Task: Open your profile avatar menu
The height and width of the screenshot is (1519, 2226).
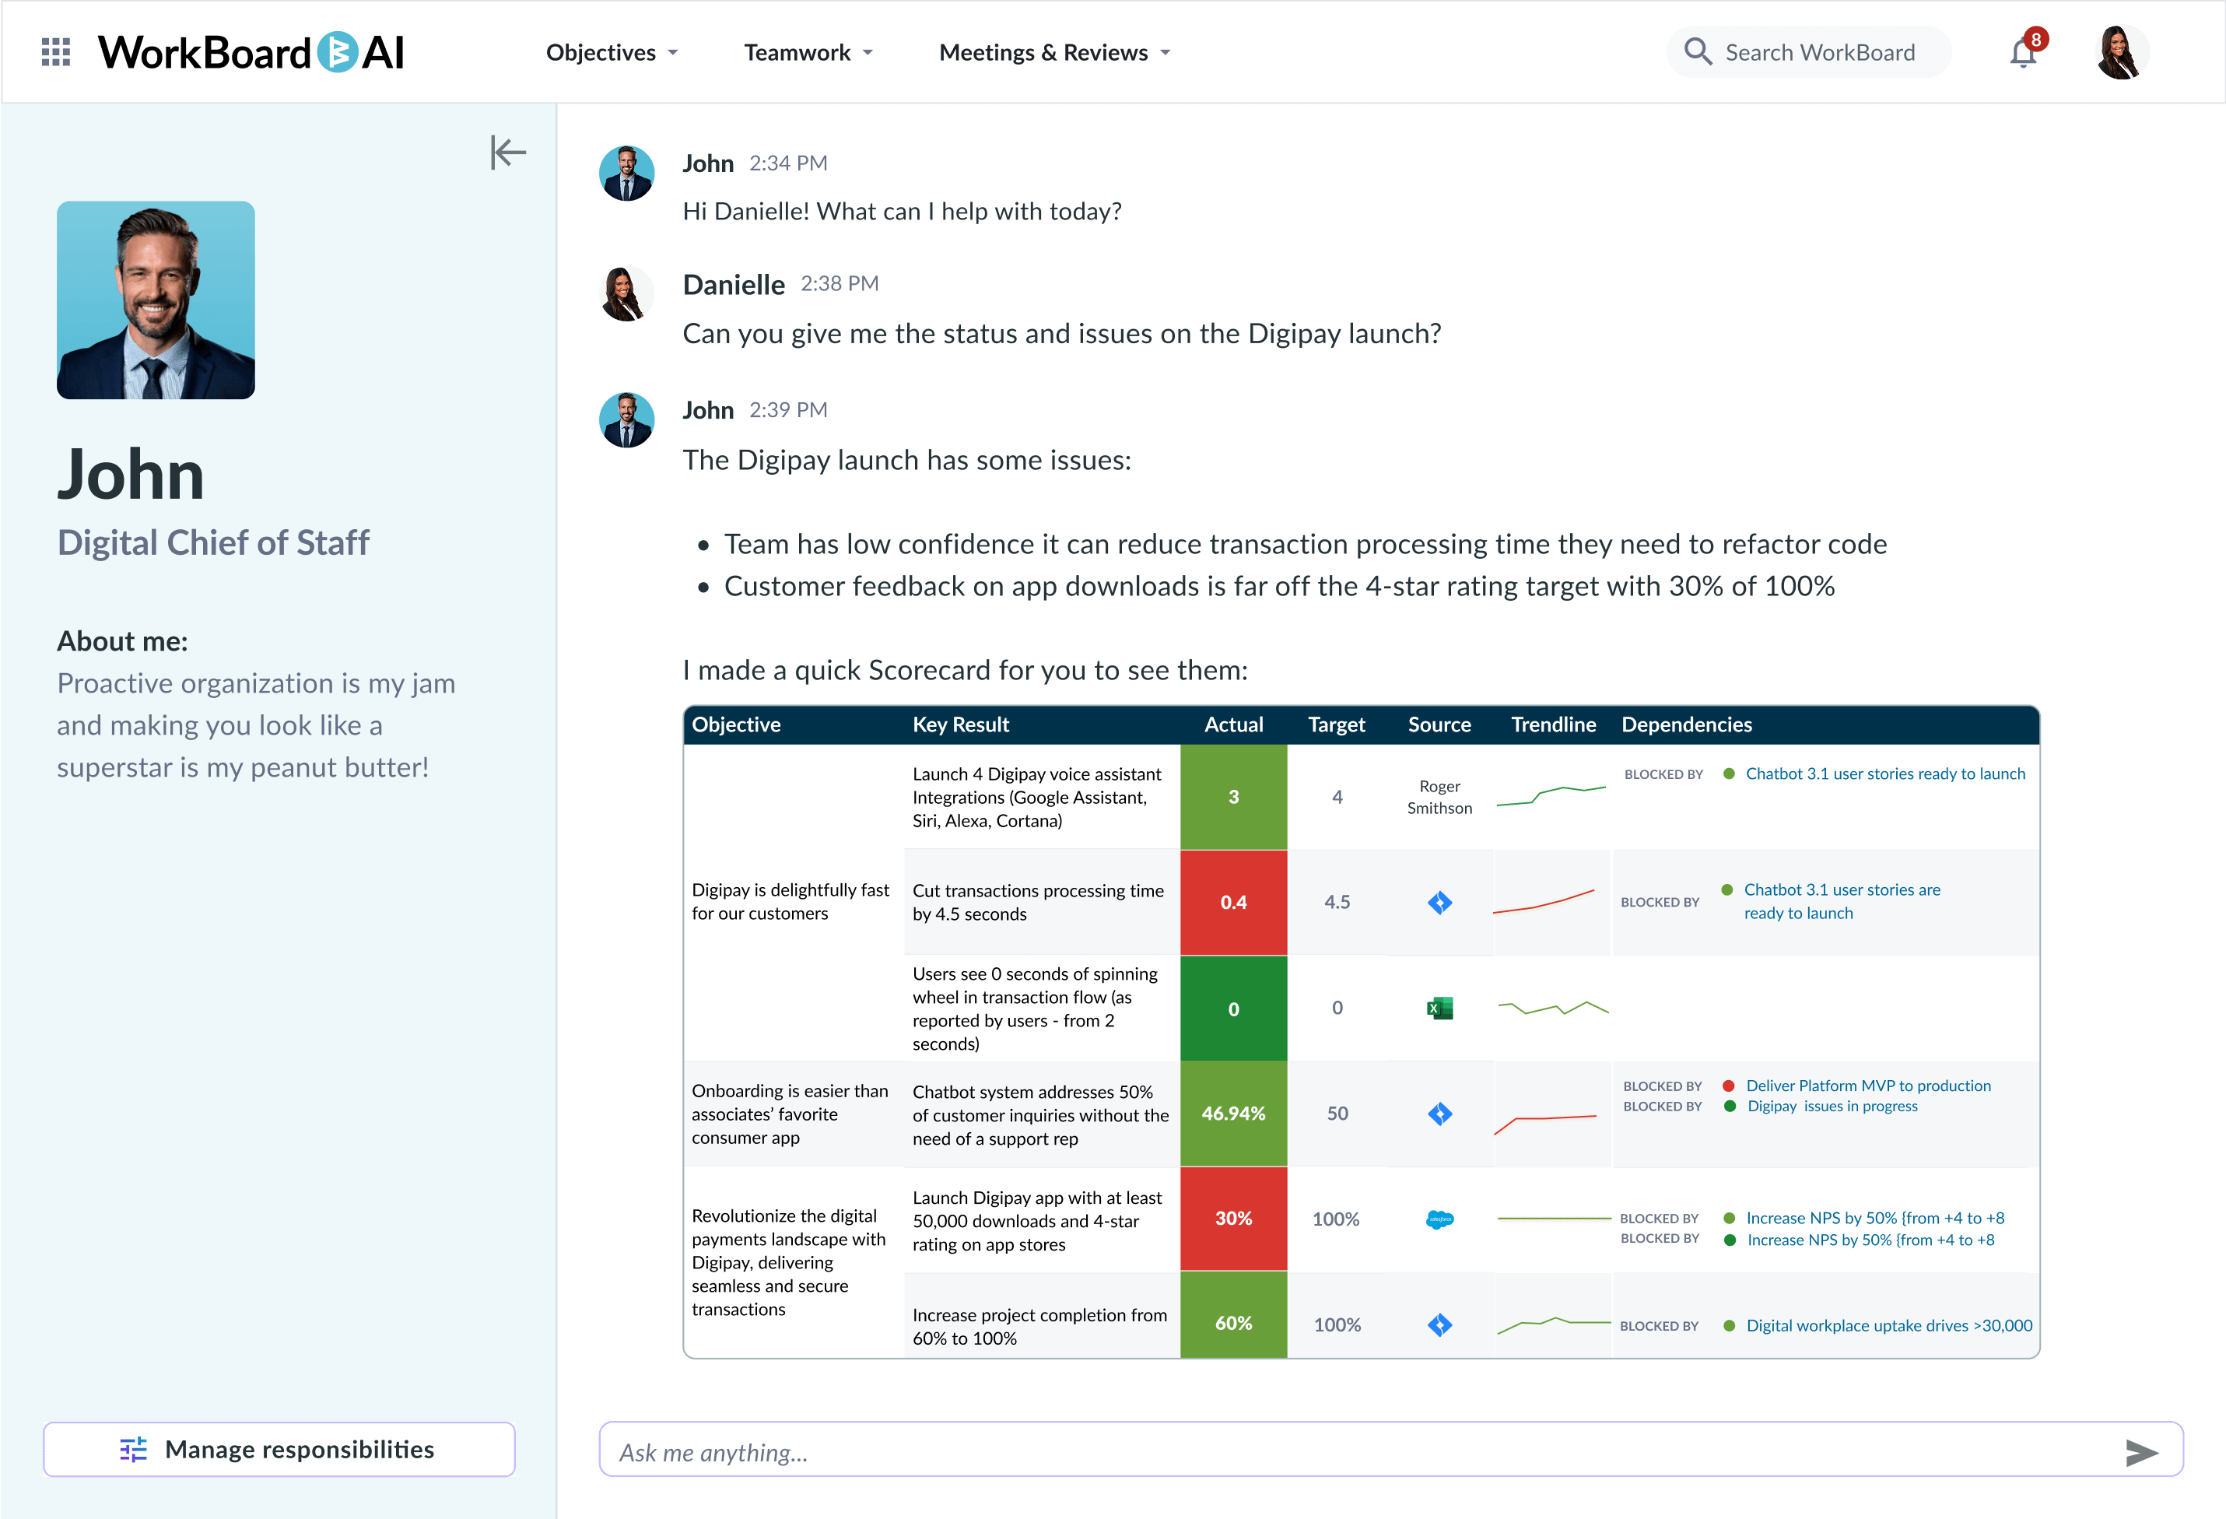Action: (x=2121, y=51)
